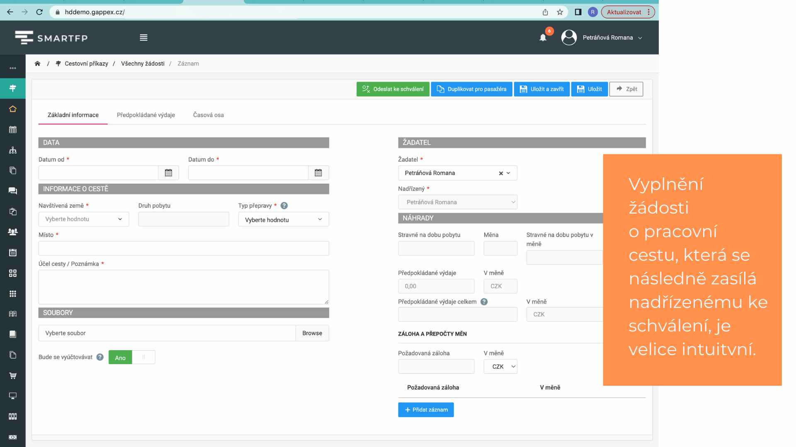Click the users group sidebar icon
The height and width of the screenshot is (447, 796).
(x=13, y=232)
